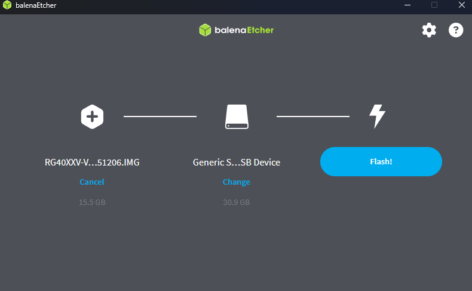
Task: Click the line connecting image and drive steps
Action: [160, 117]
